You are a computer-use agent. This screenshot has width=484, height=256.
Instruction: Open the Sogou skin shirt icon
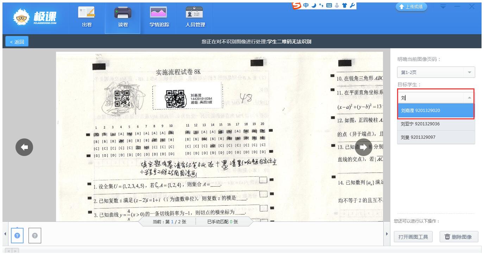[345, 5]
